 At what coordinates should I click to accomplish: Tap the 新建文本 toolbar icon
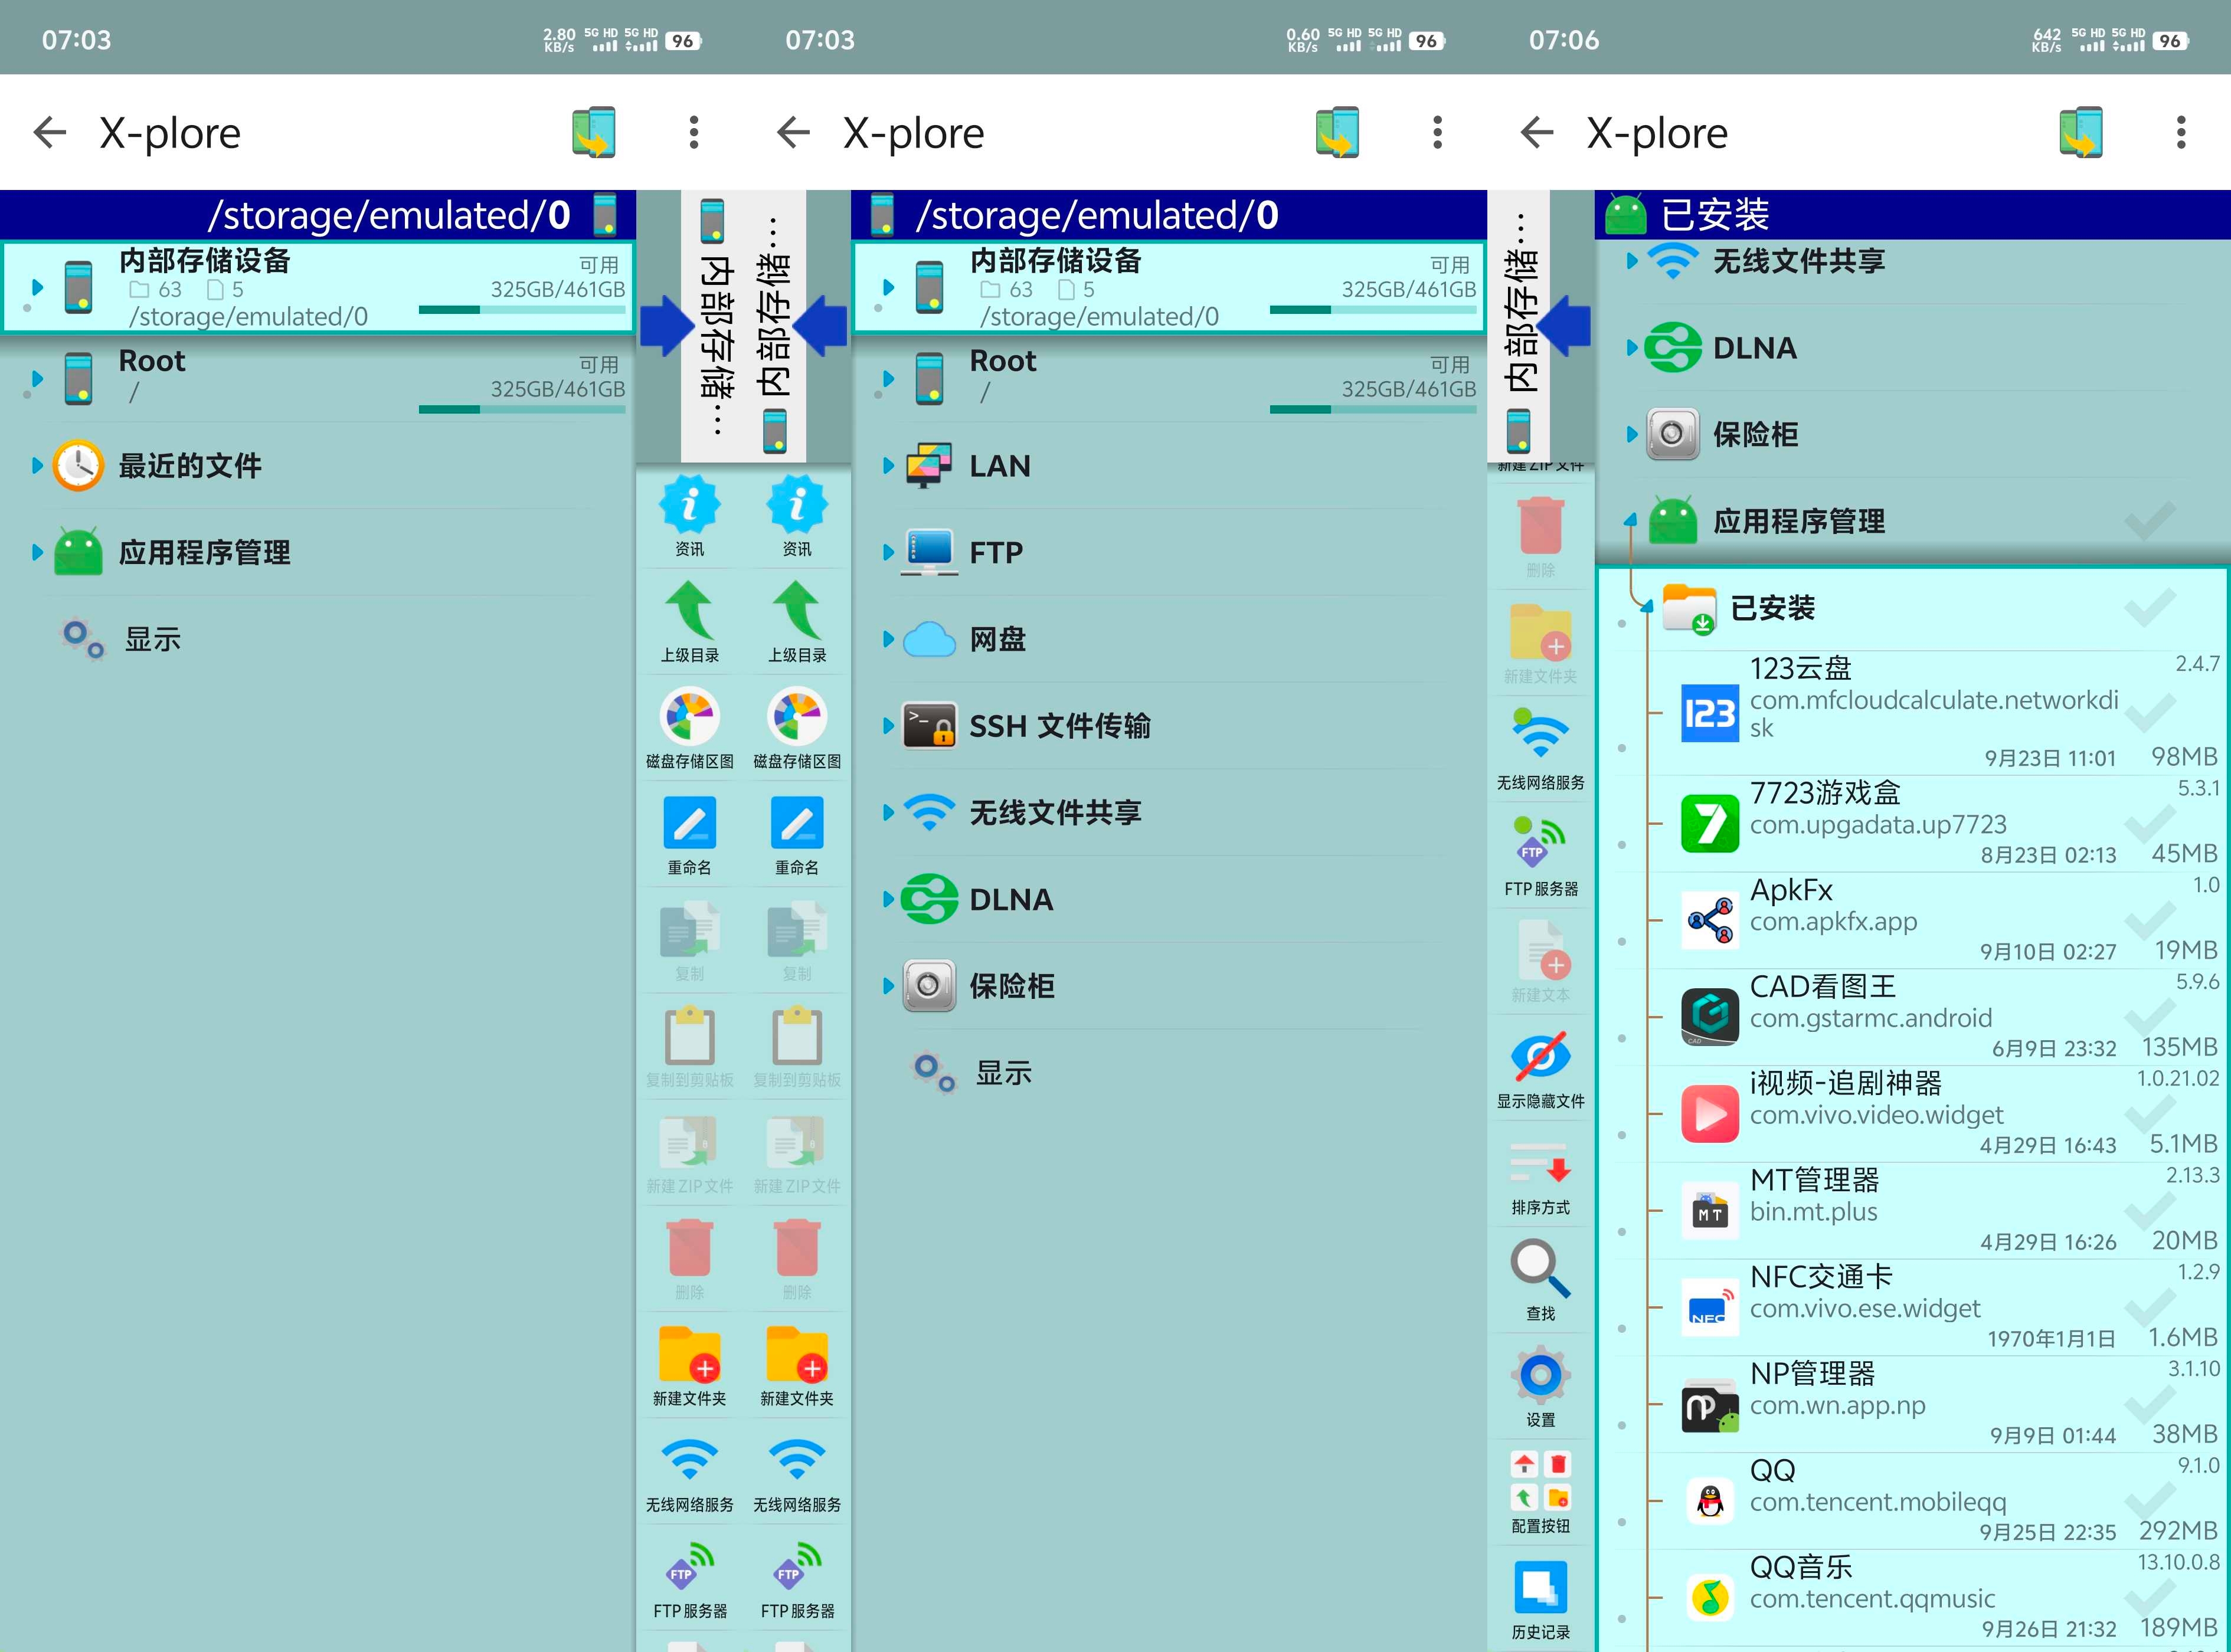point(1543,951)
